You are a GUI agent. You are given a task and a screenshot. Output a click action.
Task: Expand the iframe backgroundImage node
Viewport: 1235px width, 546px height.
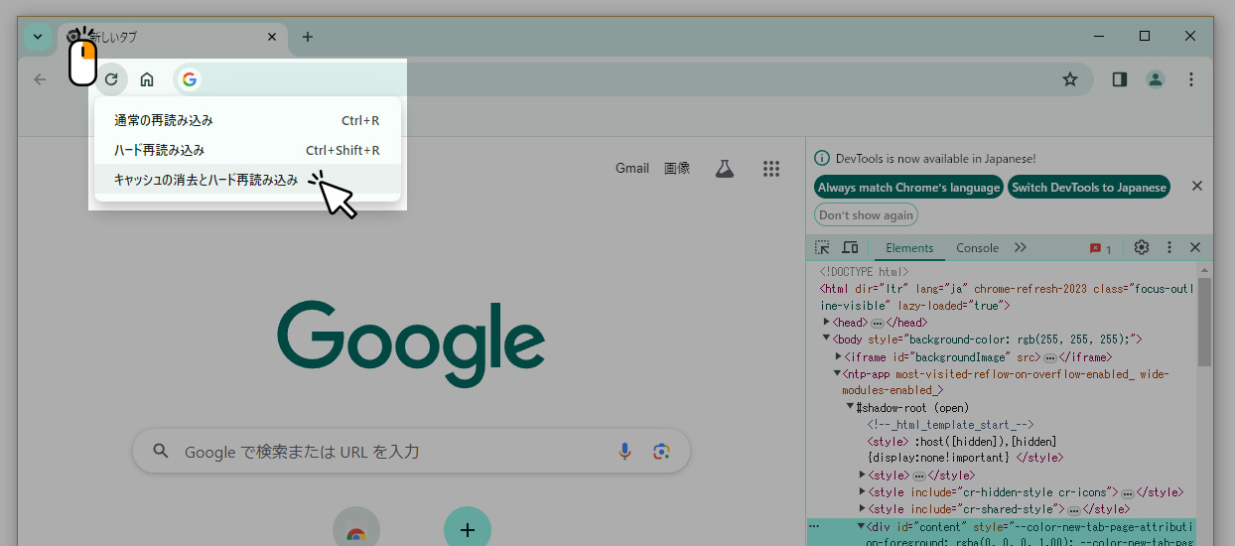click(839, 357)
